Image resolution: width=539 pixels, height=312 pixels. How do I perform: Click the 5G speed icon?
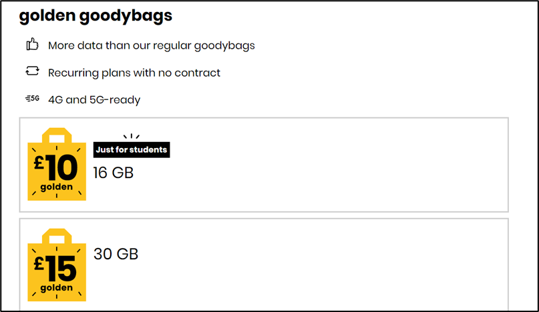click(x=32, y=99)
